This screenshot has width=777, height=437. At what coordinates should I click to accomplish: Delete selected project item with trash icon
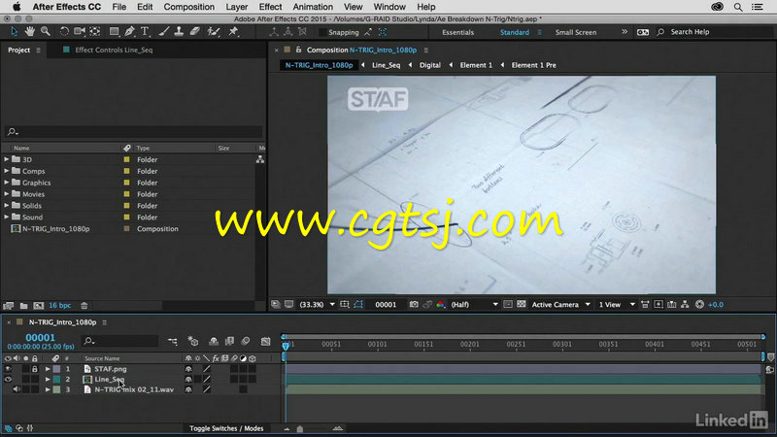pos(84,306)
